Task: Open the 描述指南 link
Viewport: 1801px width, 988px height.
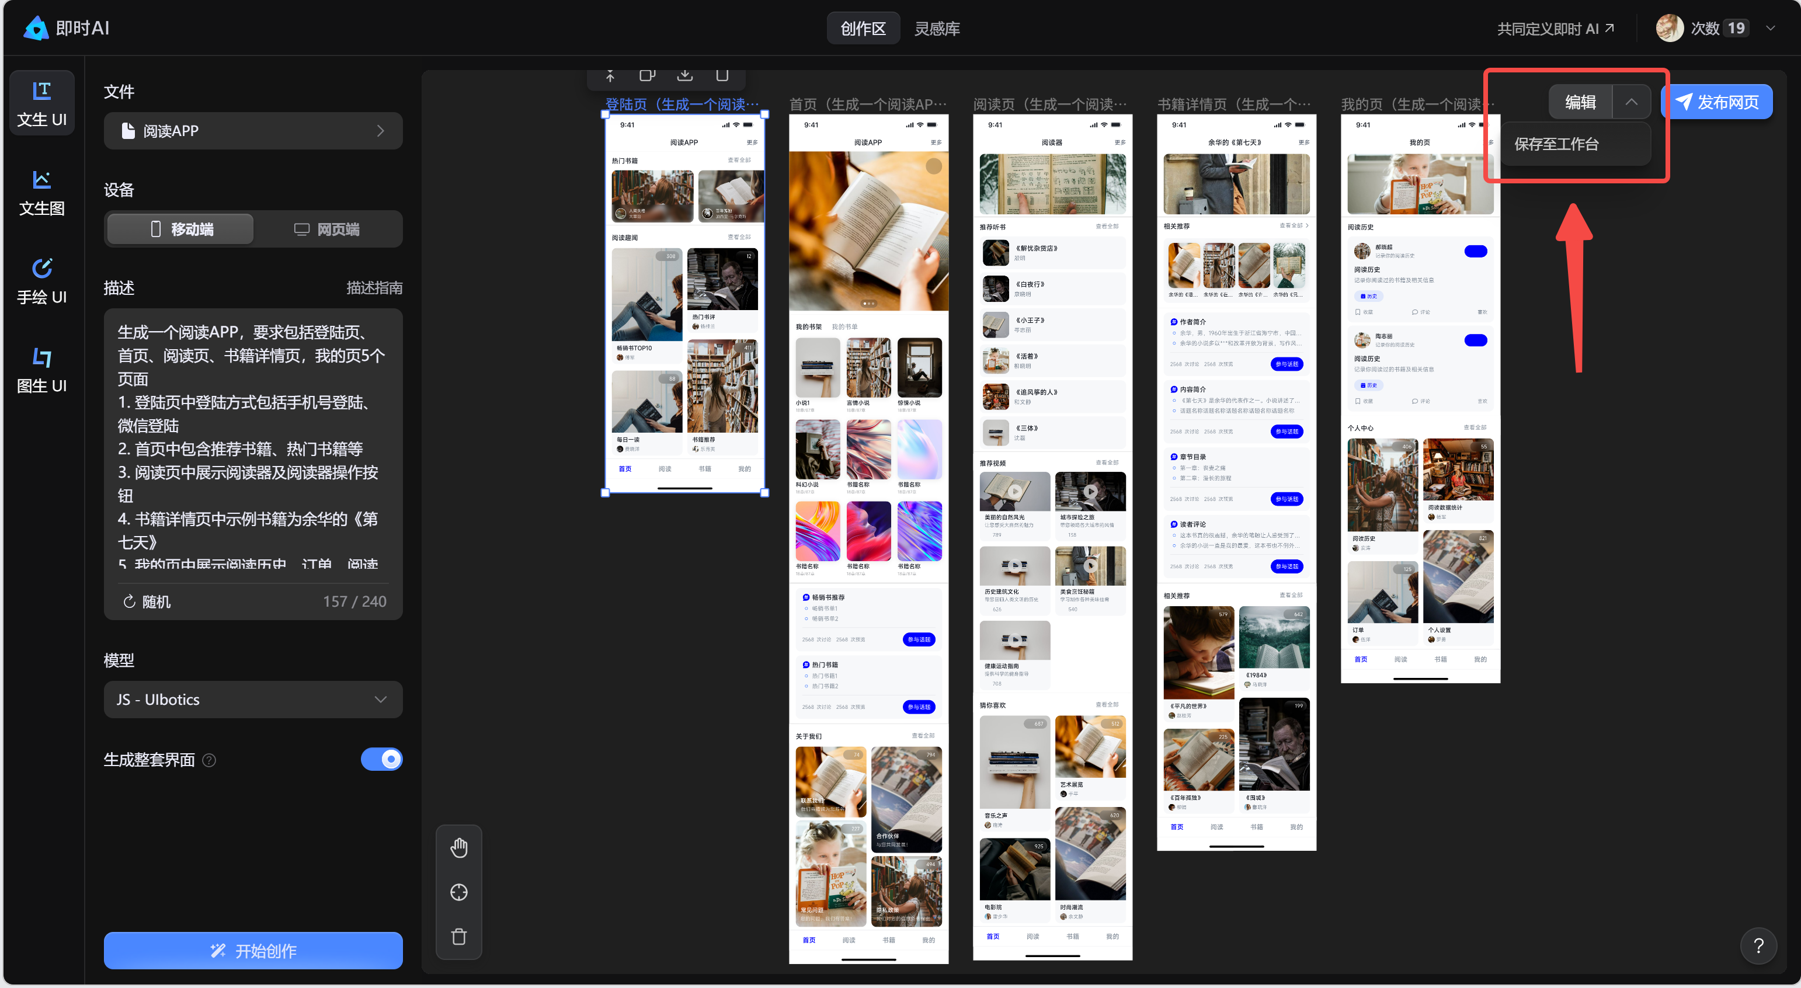Action: (x=374, y=288)
